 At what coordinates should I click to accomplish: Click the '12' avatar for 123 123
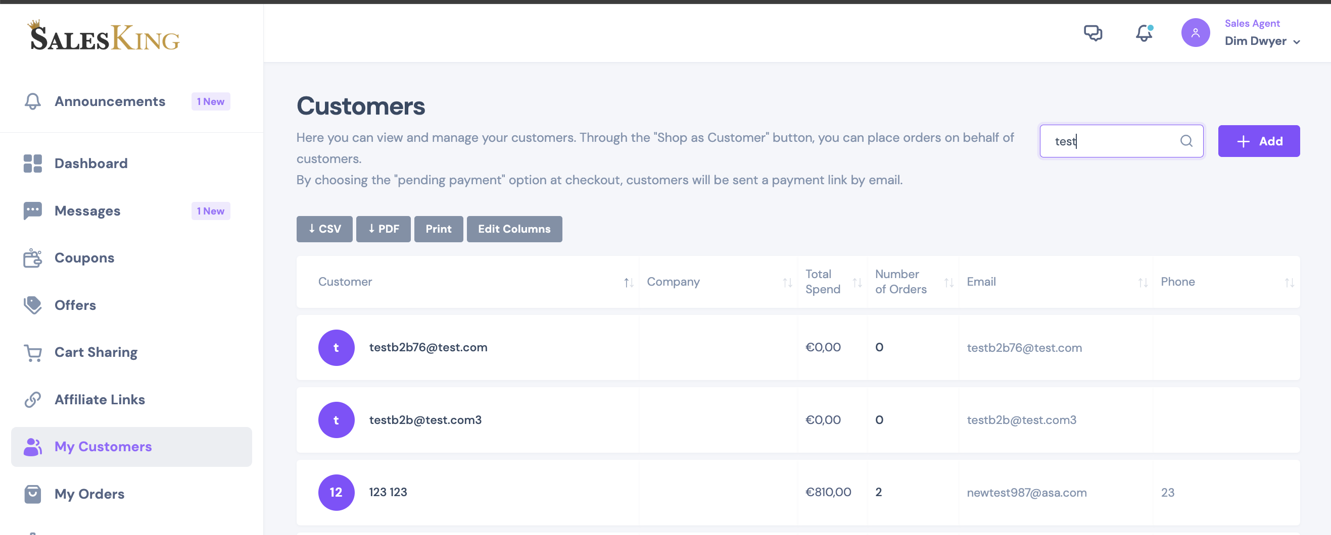pyautogui.click(x=336, y=492)
